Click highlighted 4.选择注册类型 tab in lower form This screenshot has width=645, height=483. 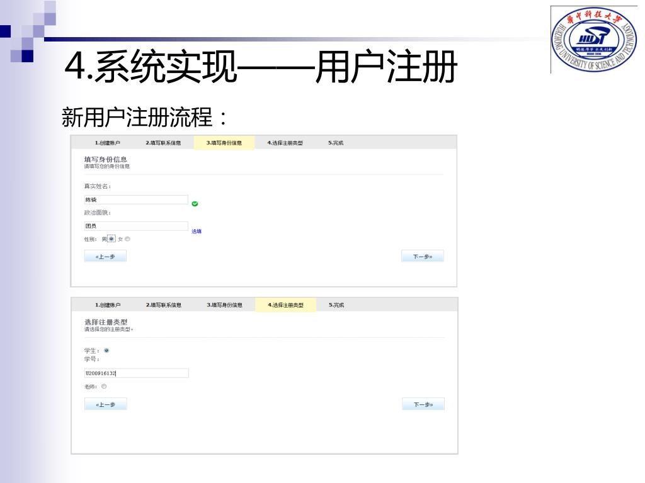(285, 305)
